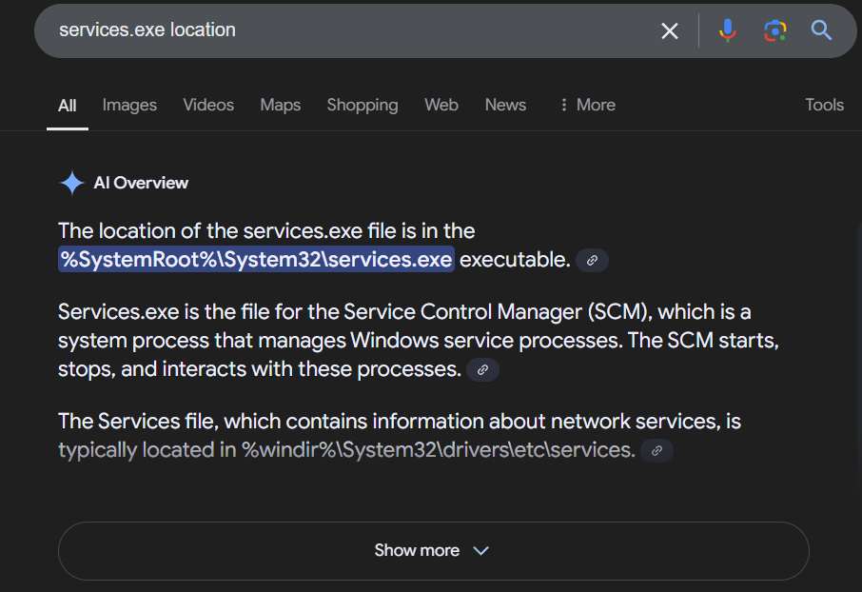The height and width of the screenshot is (592, 862).
Task: Click the '%windir%\System32\drivers\etc\services' path text
Action: (438, 450)
